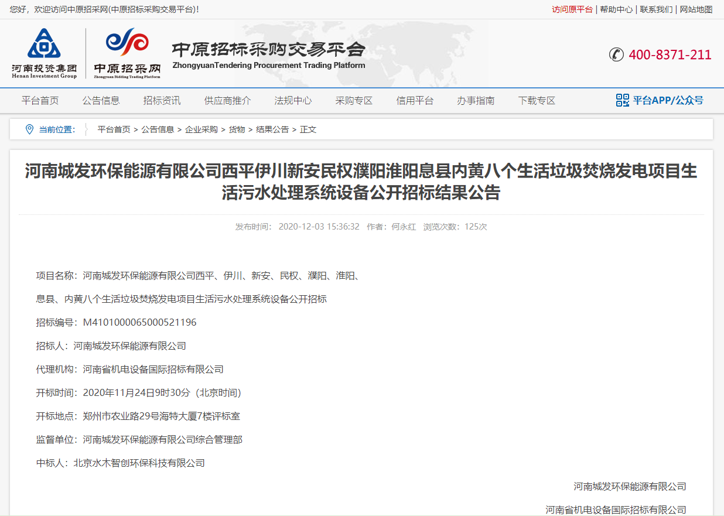Click the 息县、内黄八个生活垃圾焚烧发电项目 line
724x516 pixels.
(182, 299)
